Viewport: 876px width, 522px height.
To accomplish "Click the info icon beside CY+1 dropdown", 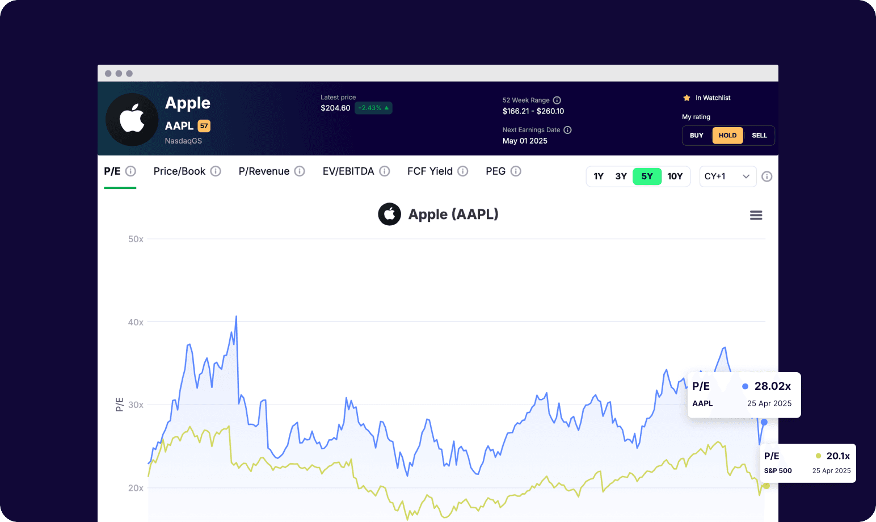I will [x=766, y=176].
